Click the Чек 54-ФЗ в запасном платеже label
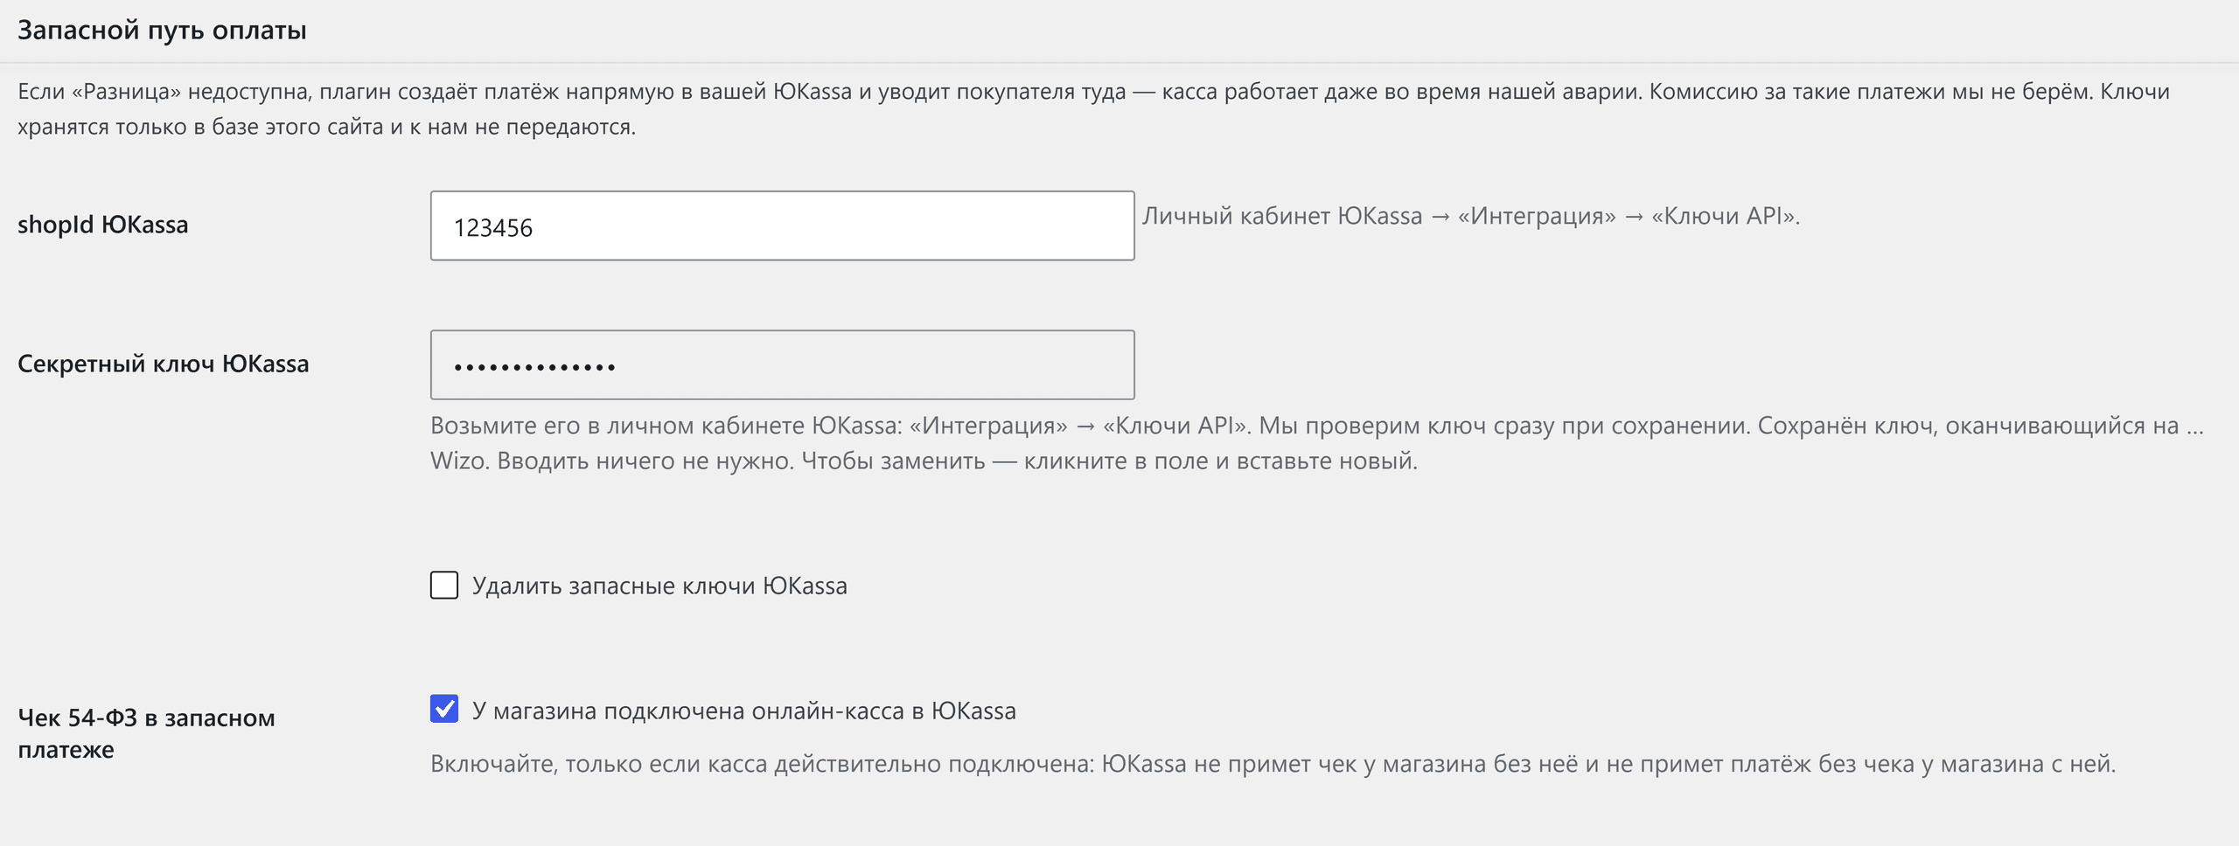 pos(146,733)
